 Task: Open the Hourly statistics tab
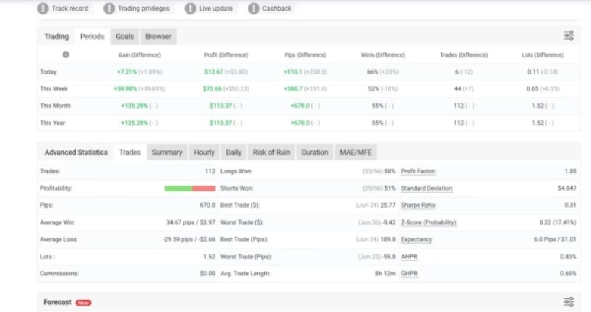[204, 152]
